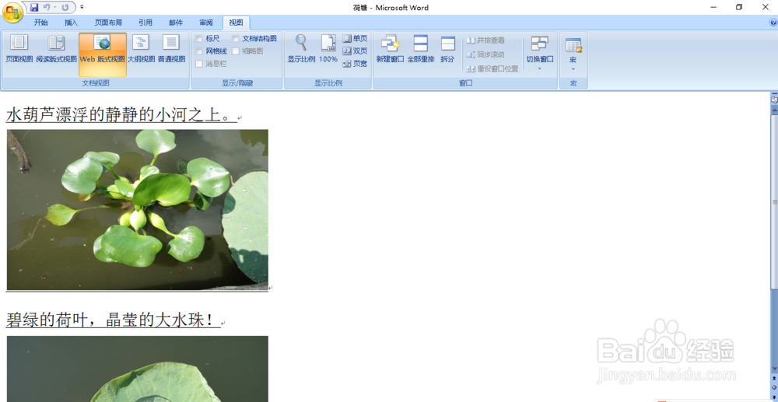778x402 pixels.
Task: Redo the last action
Action: point(65,8)
